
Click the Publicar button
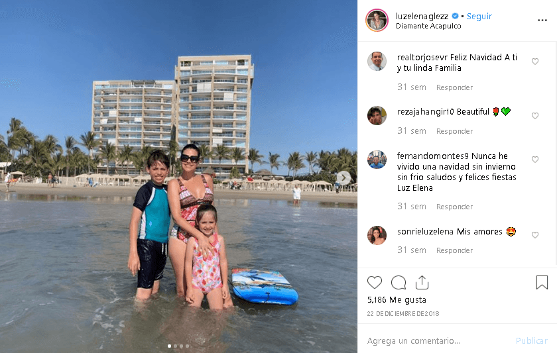click(531, 340)
